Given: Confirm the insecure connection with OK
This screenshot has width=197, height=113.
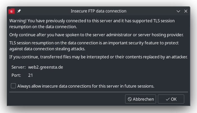Looking at the screenshot, I should point(171,99).
